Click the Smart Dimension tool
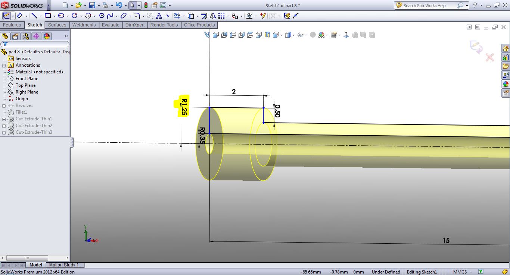Image resolution: width=510 pixels, height=275 pixels. [19, 16]
